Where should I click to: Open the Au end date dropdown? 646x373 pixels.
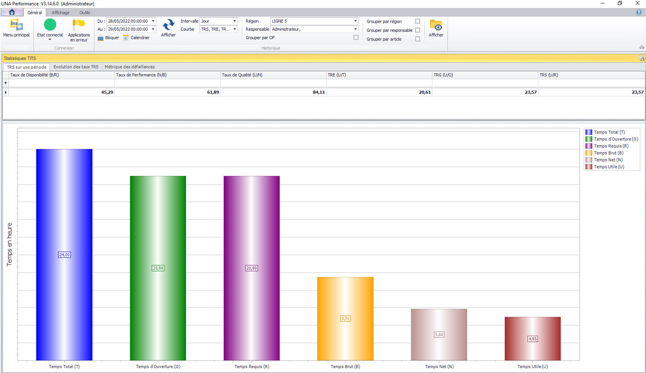(153, 29)
